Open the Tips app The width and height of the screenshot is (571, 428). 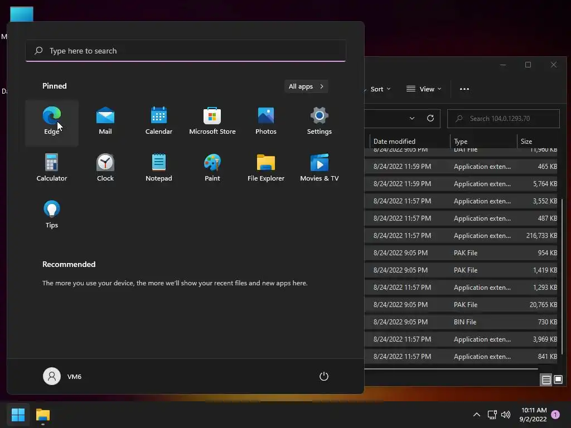(x=52, y=215)
